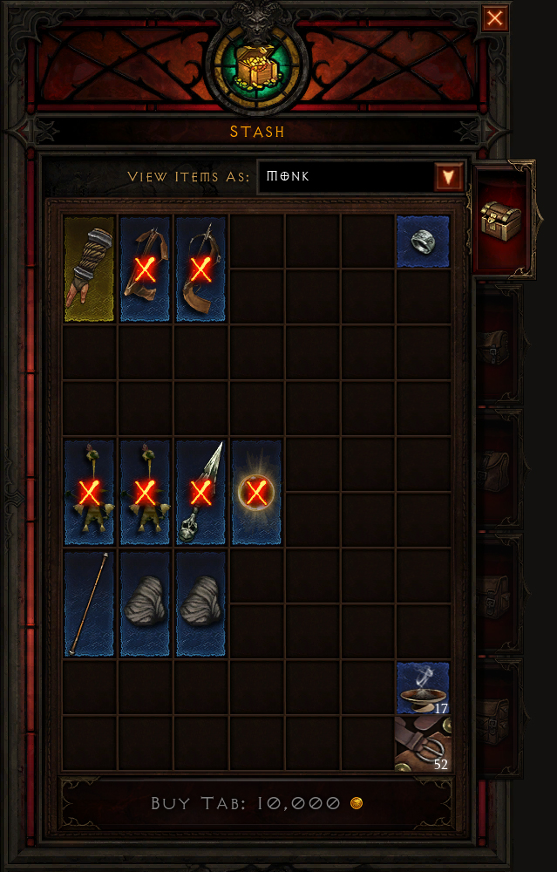Screen dimensions: 557x872
Task: Pick the spear with skull pommel
Action: pyautogui.click(x=200, y=493)
